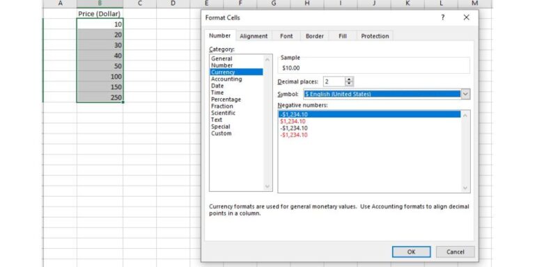
Task: Close the Format Cells dialog
Action: pos(466,17)
